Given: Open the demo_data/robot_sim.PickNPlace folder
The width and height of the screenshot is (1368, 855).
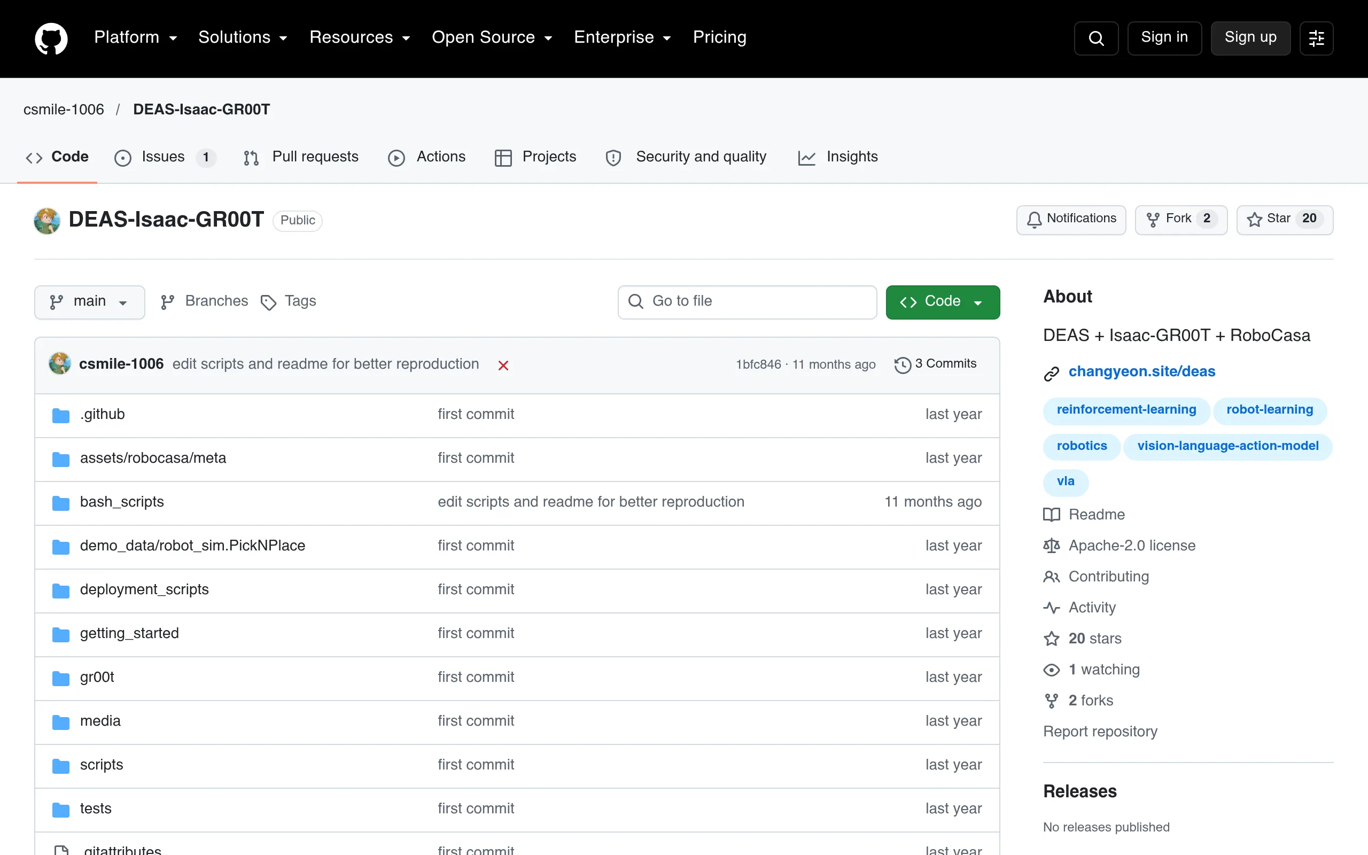Looking at the screenshot, I should pos(192,546).
